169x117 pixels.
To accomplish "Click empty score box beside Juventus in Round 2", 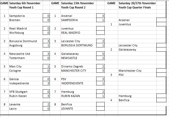I will [x=101, y=28].
